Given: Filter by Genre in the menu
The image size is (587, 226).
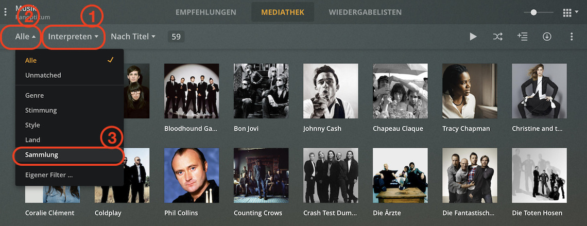Looking at the screenshot, I should click(70, 95).
